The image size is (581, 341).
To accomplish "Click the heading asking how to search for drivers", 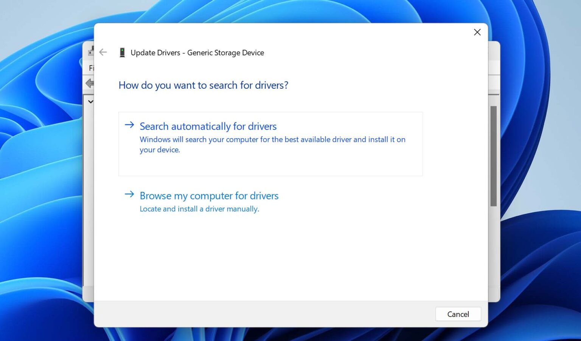I will coord(203,85).
